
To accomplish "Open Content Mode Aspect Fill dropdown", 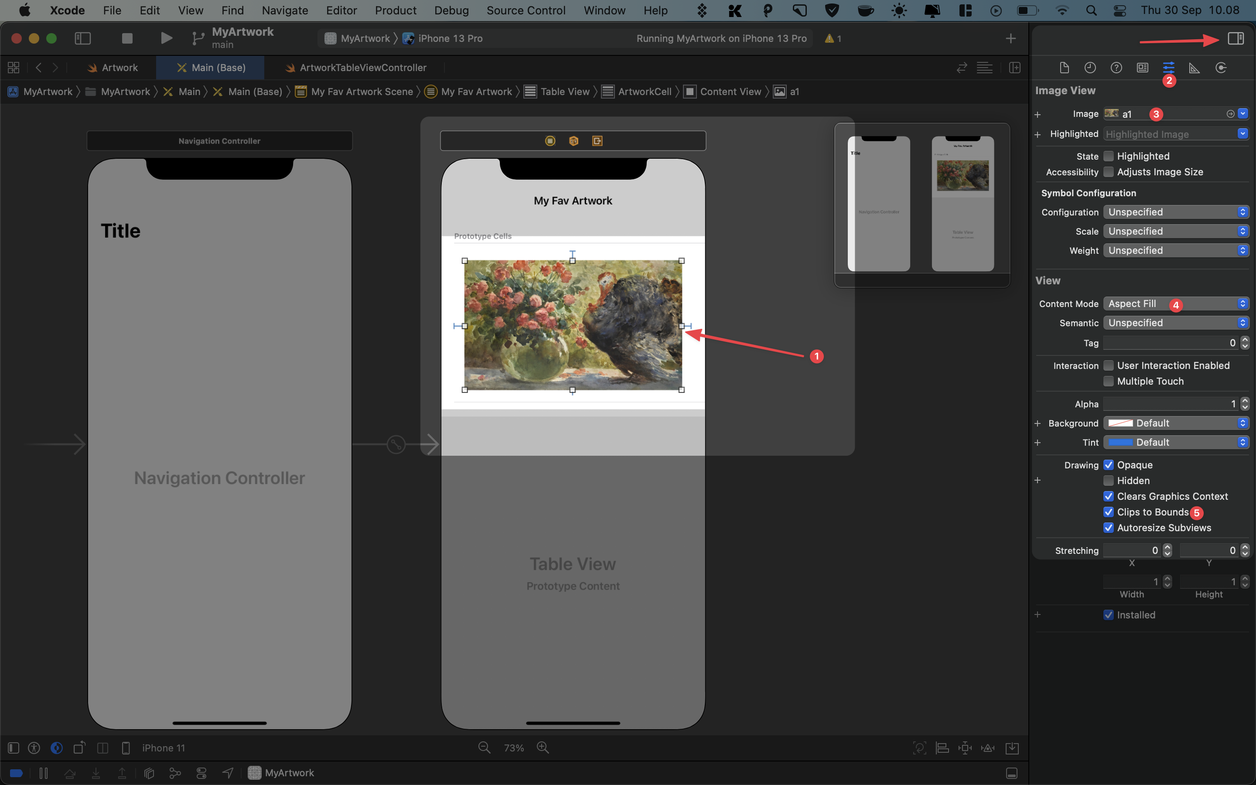I will (1176, 304).
